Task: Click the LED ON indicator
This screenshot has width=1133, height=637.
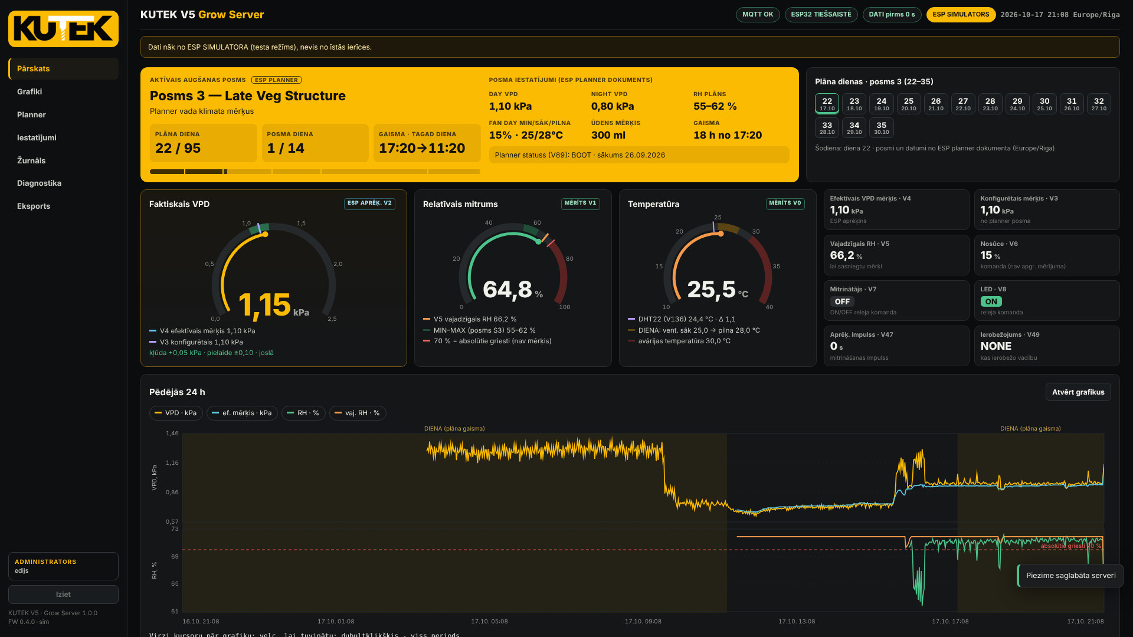Action: click(x=991, y=301)
